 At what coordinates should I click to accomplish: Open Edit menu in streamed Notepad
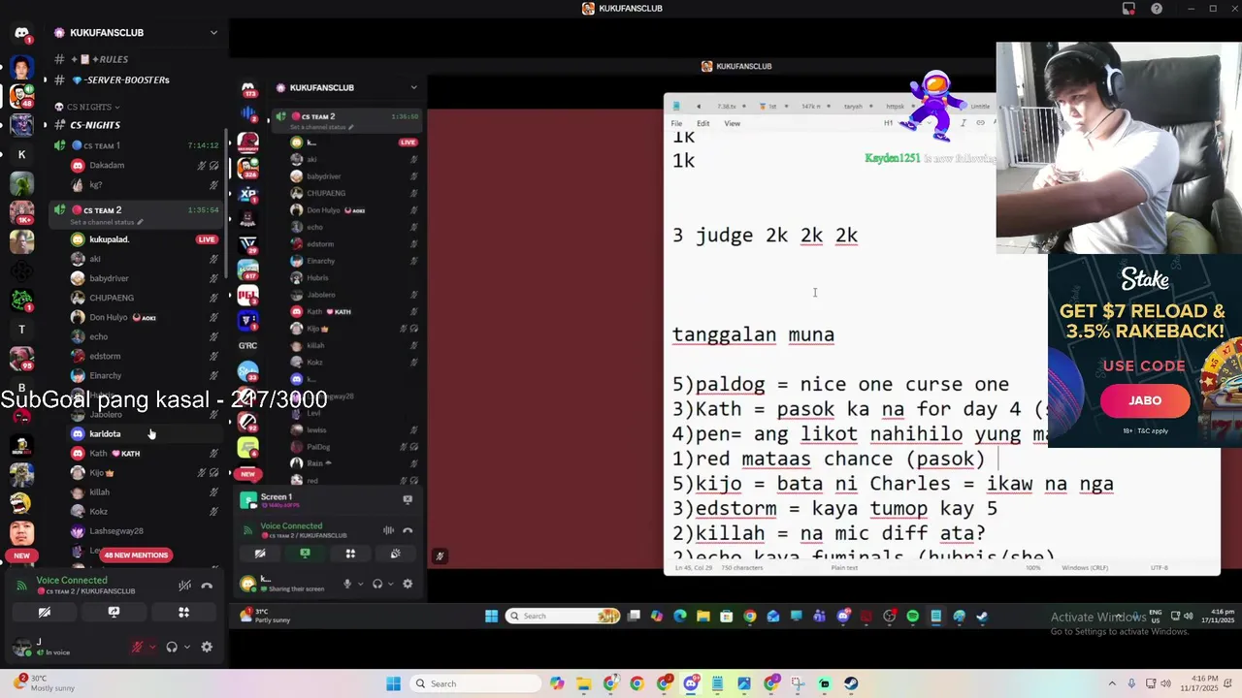tap(703, 123)
